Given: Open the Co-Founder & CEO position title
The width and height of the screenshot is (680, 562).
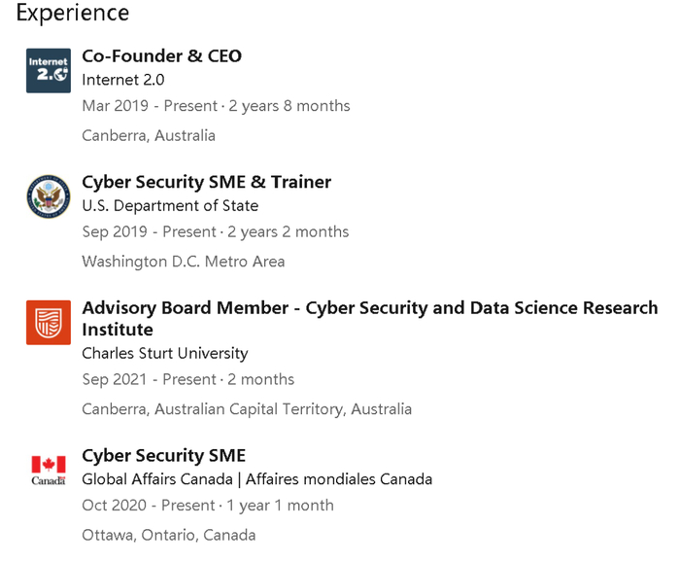Looking at the screenshot, I should (161, 56).
